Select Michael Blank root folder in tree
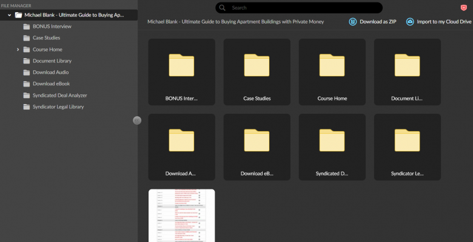The height and width of the screenshot is (242, 473). click(x=69, y=15)
